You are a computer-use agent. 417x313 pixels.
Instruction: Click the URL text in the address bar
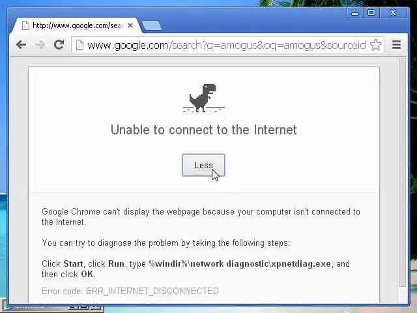tap(227, 45)
